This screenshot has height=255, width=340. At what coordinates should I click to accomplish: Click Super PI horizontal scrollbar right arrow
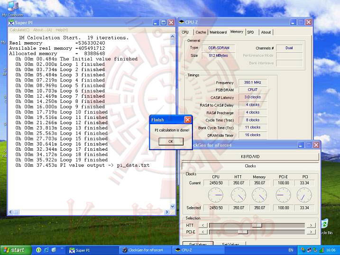click(x=167, y=212)
